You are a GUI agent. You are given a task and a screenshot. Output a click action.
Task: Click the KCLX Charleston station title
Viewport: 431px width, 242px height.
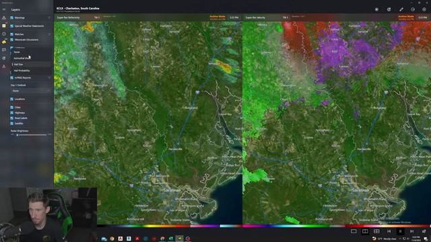click(78, 8)
